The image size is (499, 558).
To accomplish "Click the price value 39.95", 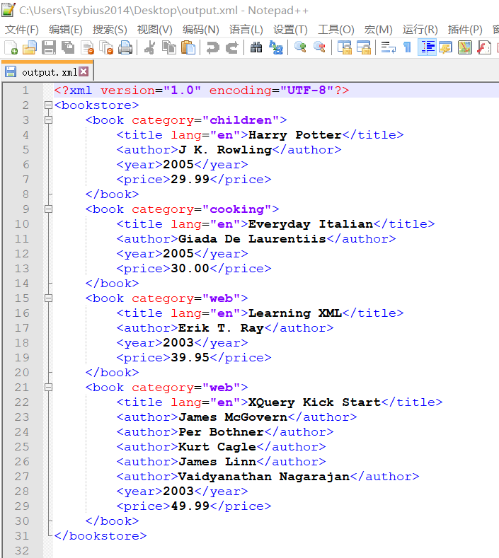I will 190,358.
